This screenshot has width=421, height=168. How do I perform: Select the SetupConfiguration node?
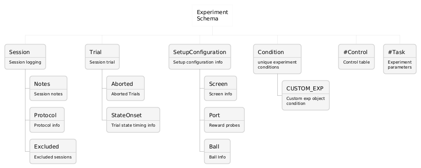(x=200, y=57)
